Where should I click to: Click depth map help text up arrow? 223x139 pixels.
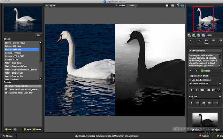[x=220, y=55]
